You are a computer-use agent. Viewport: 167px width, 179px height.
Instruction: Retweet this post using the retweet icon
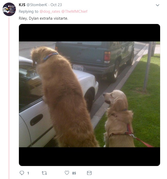pyautogui.click(x=44, y=173)
